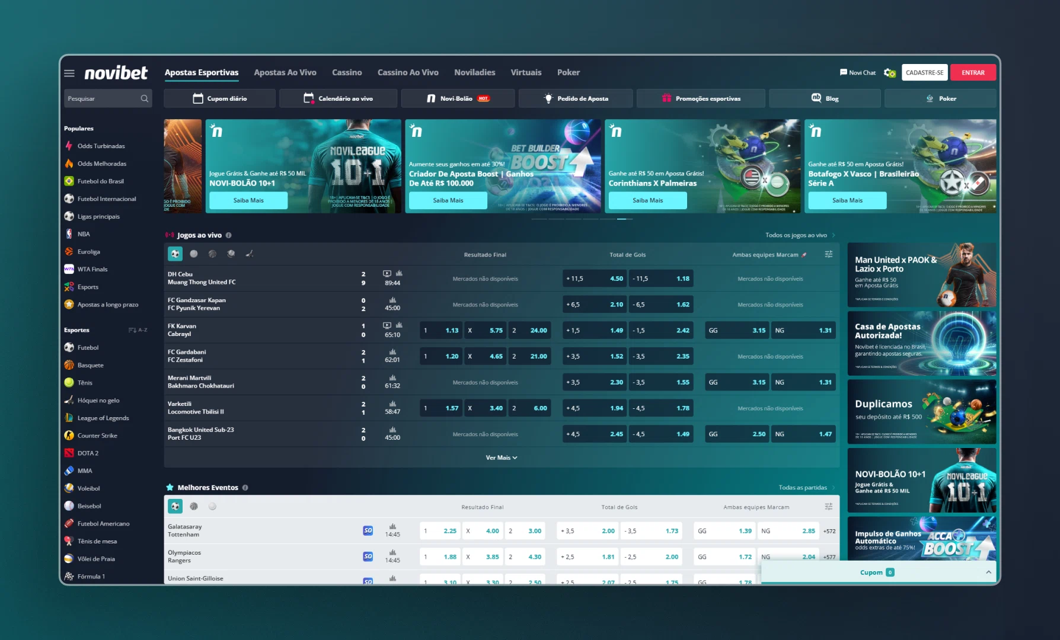This screenshot has height=640, width=1060.
Task: Open Hóquei no gelo in the sidebar
Action: [92, 401]
